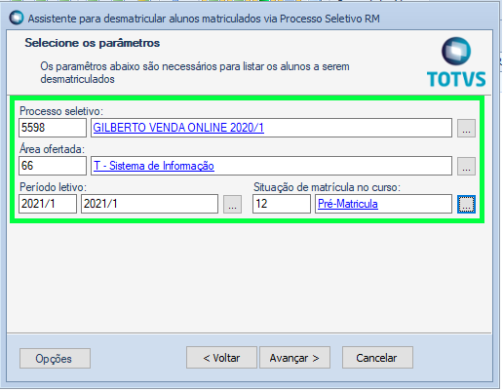Image resolution: width=503 pixels, height=391 pixels.
Task: Open Período letivo lookup ellipsis button
Action: click(x=232, y=204)
